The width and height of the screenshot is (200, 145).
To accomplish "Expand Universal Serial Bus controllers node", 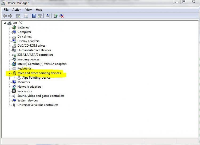I will tap(10, 105).
